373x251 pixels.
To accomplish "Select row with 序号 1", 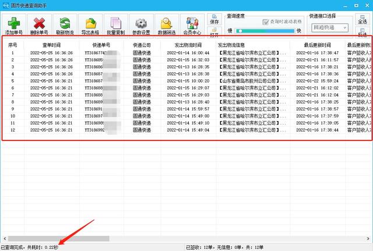I will coord(186,53).
